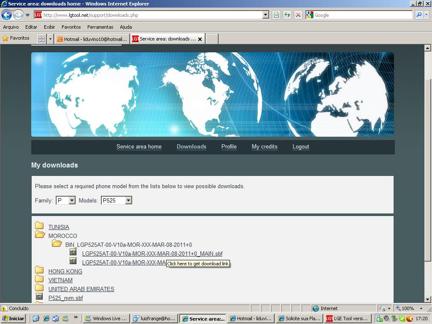Viewport: 432px width, 324px height.
Task: Open the Iniciar start menu
Action: (13, 319)
